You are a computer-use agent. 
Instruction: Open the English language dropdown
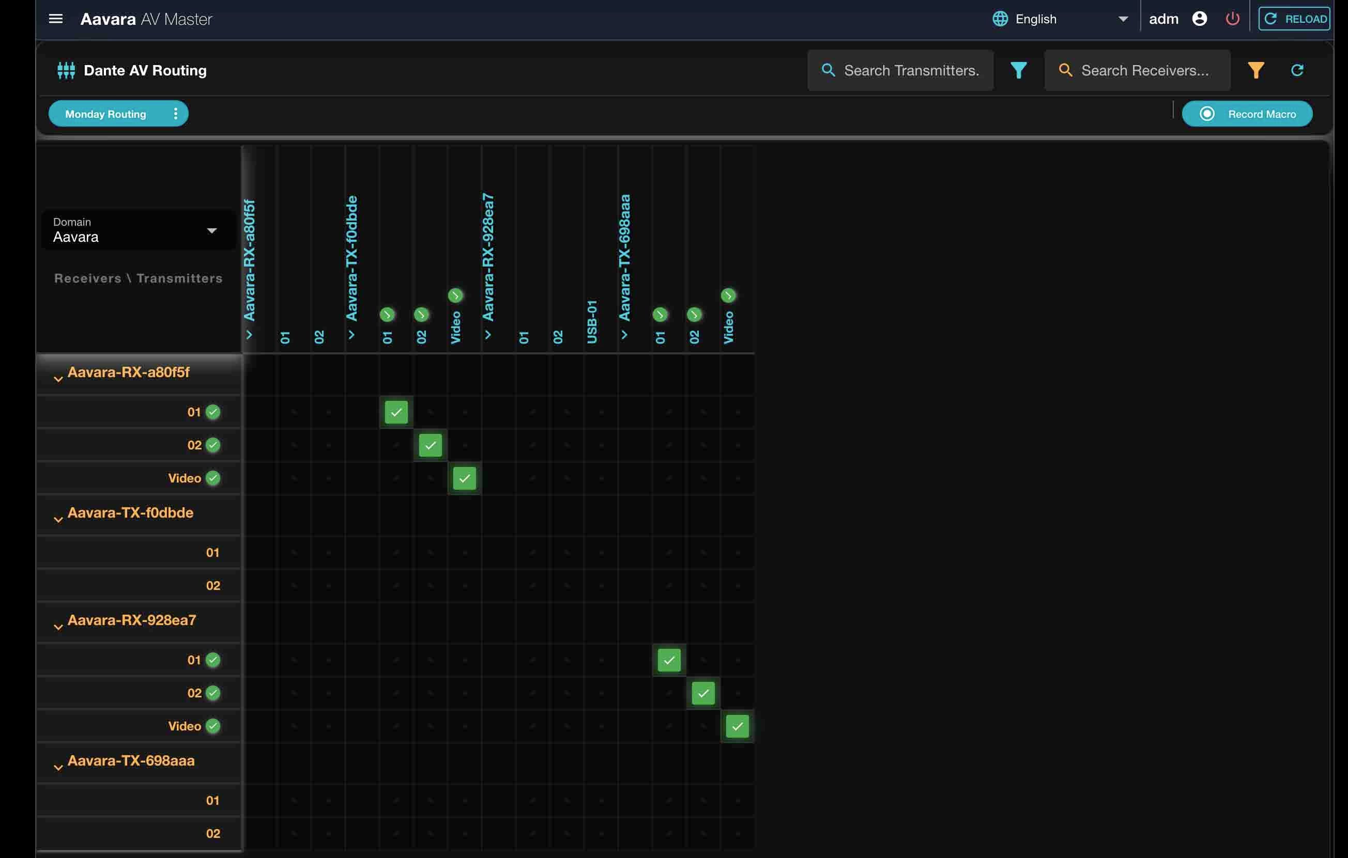pos(1061,19)
